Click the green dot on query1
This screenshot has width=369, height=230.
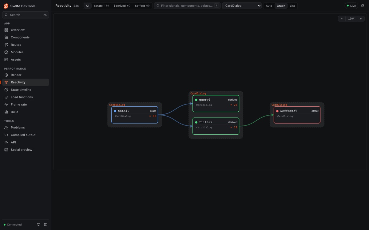(x=196, y=100)
